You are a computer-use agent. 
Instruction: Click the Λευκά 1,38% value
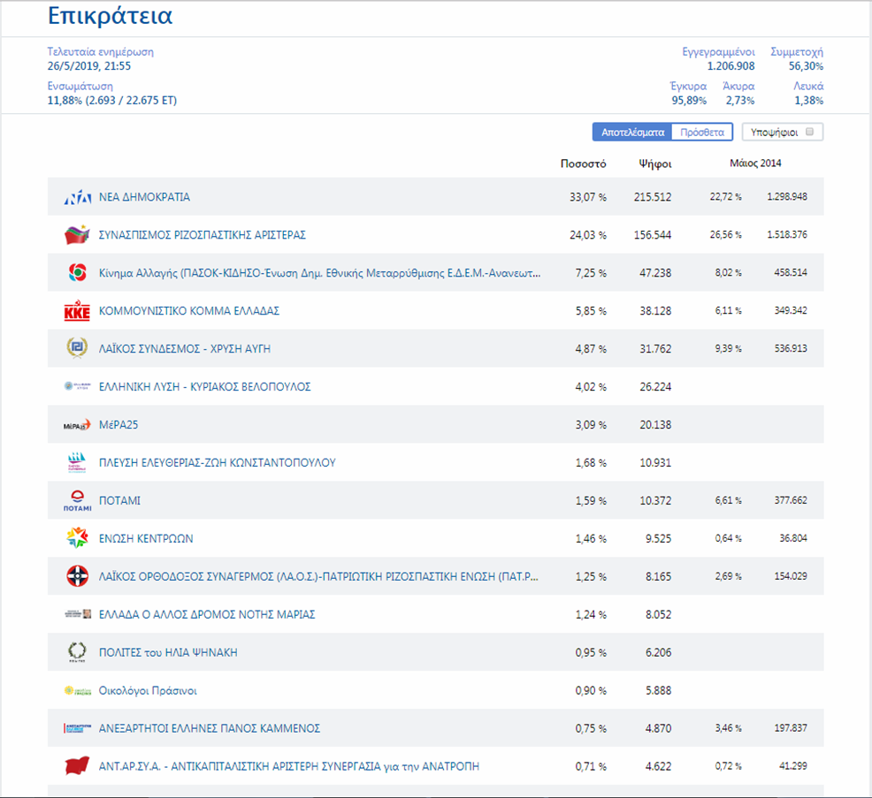tap(808, 101)
